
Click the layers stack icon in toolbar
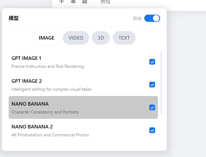(73, 1)
